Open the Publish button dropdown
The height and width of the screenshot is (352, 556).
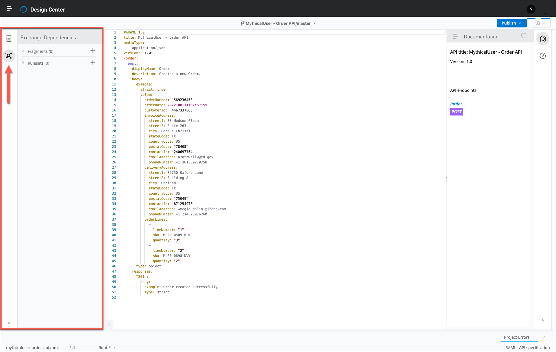(511, 23)
